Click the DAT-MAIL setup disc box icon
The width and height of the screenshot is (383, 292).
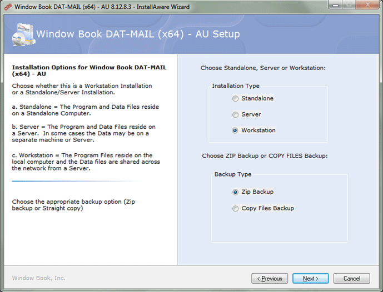tap(23, 34)
